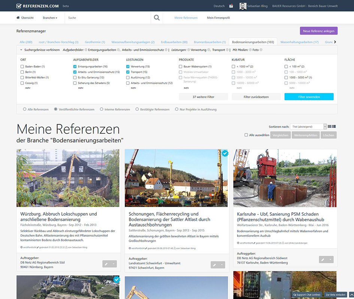This screenshot has width=354, height=299.
Task: Click the blue checkmark badge on Schonungen card
Action: coord(225,153)
